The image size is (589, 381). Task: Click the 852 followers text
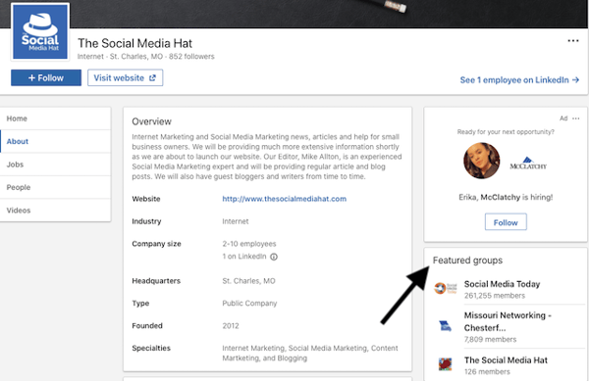[x=191, y=57]
